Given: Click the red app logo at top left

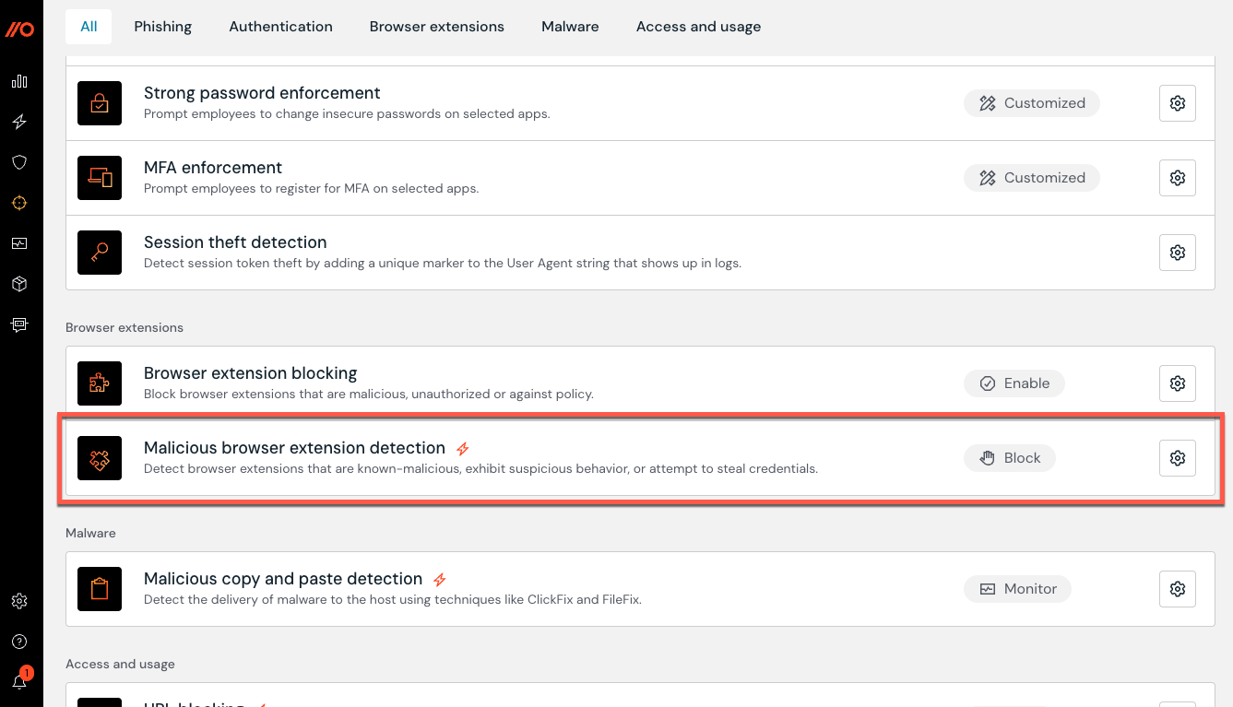Looking at the screenshot, I should pos(19,27).
